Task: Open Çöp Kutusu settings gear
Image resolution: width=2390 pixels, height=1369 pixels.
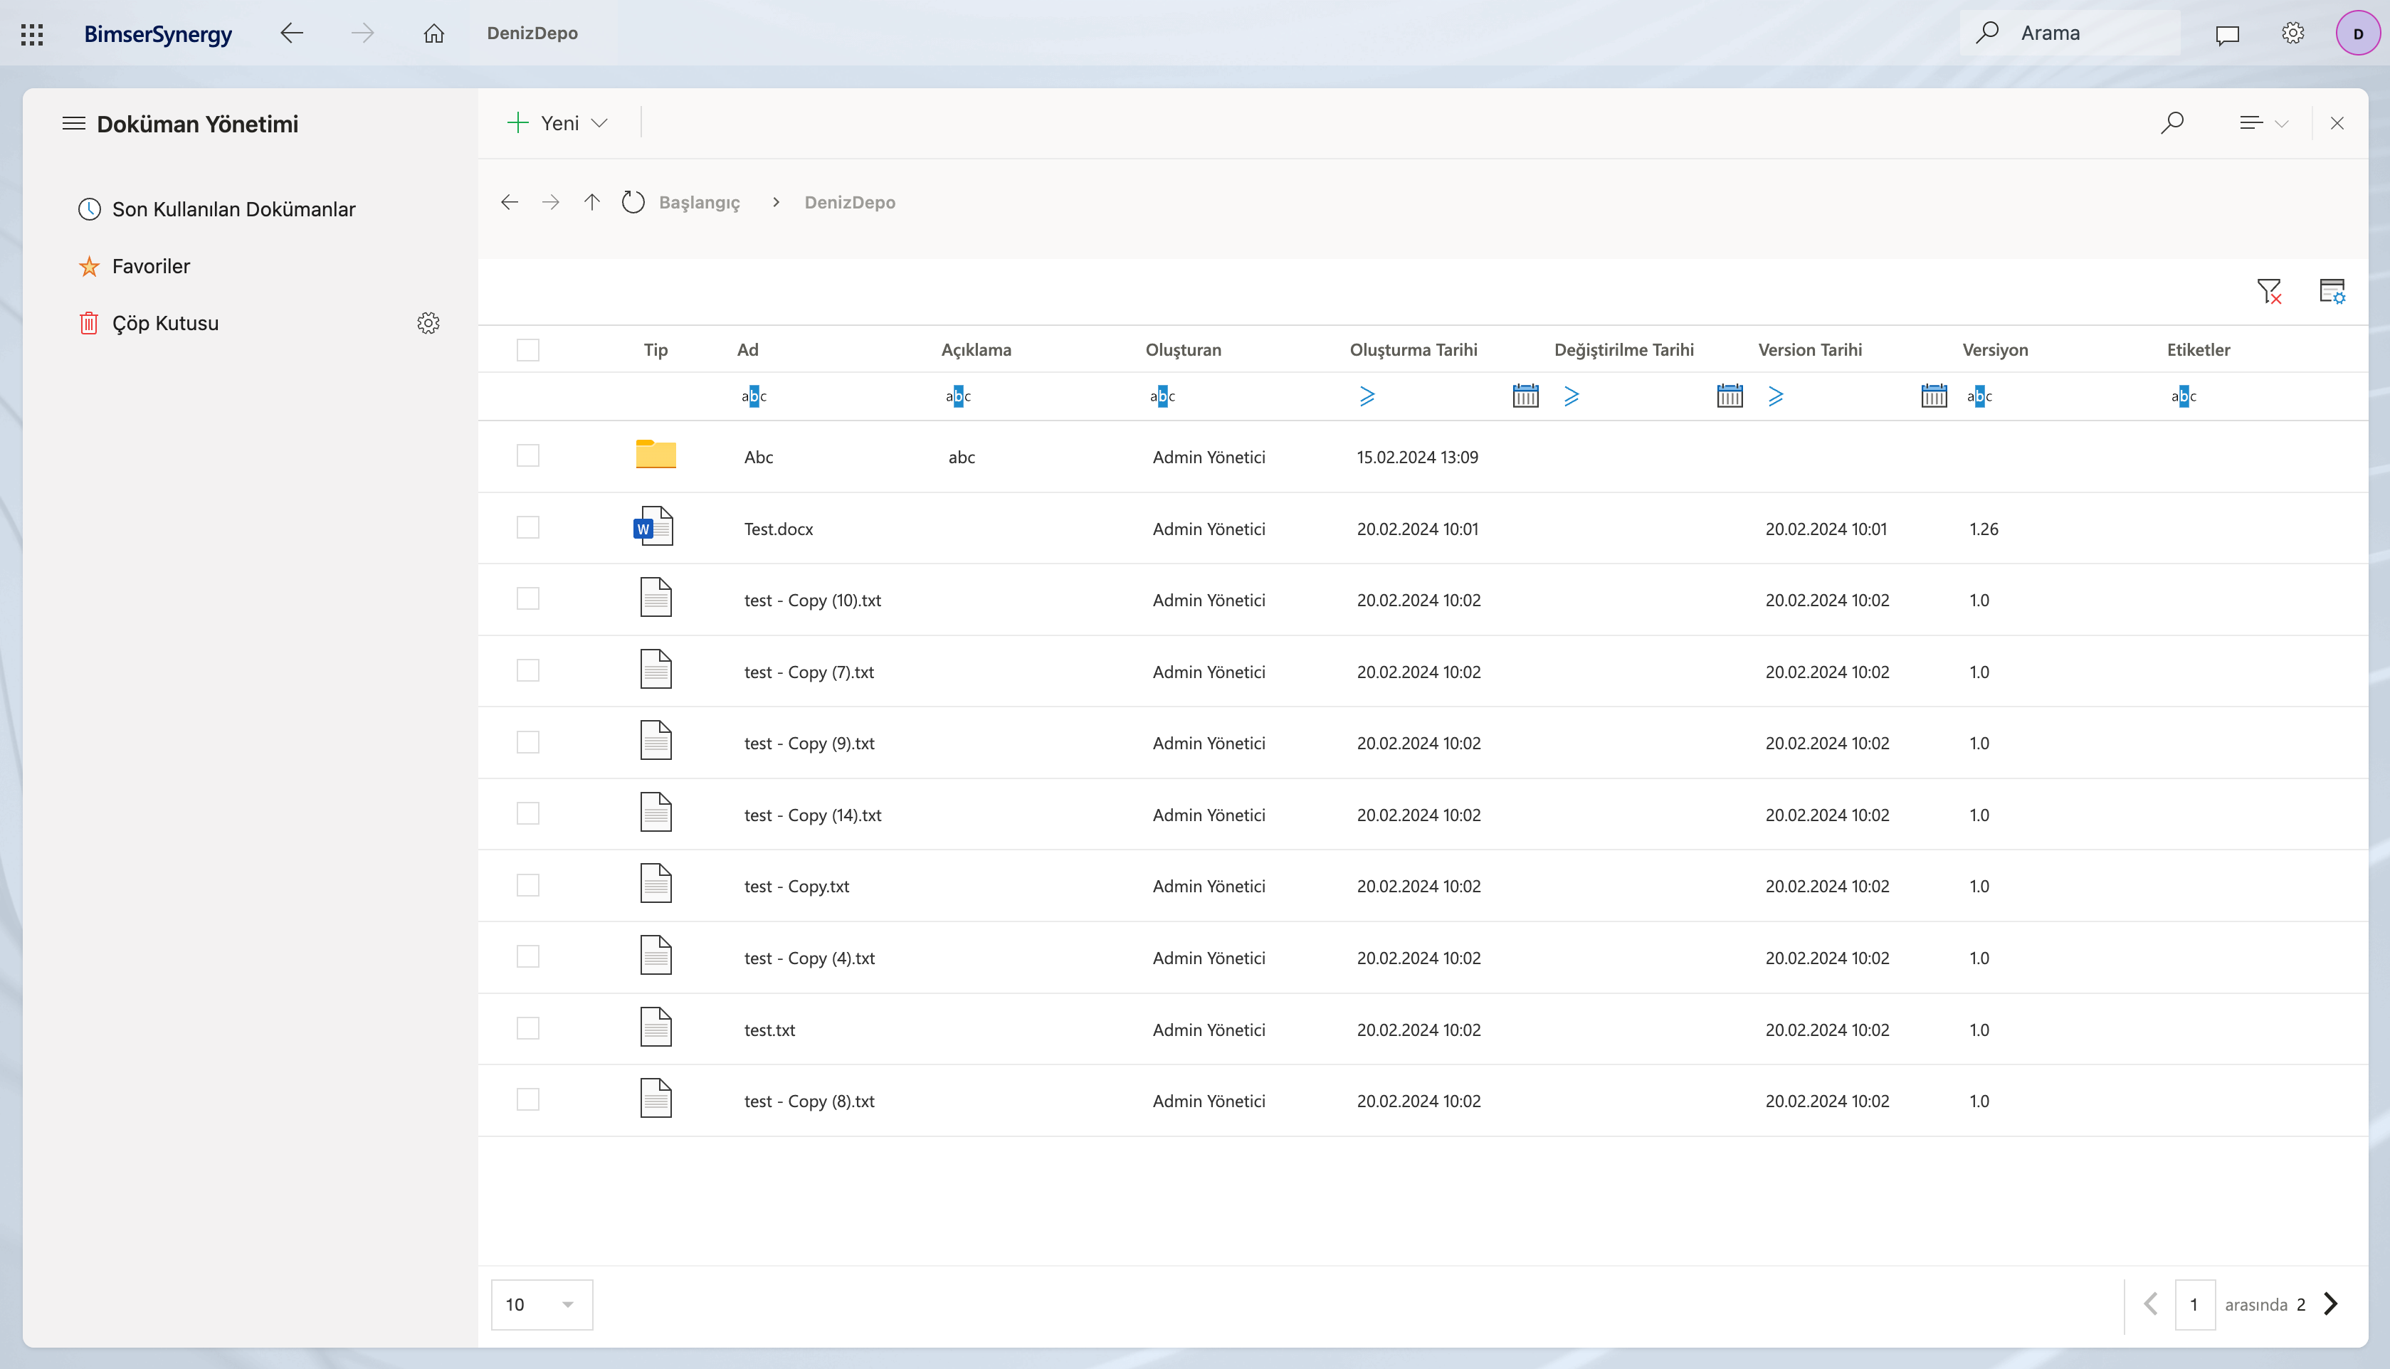Action: [x=428, y=324]
